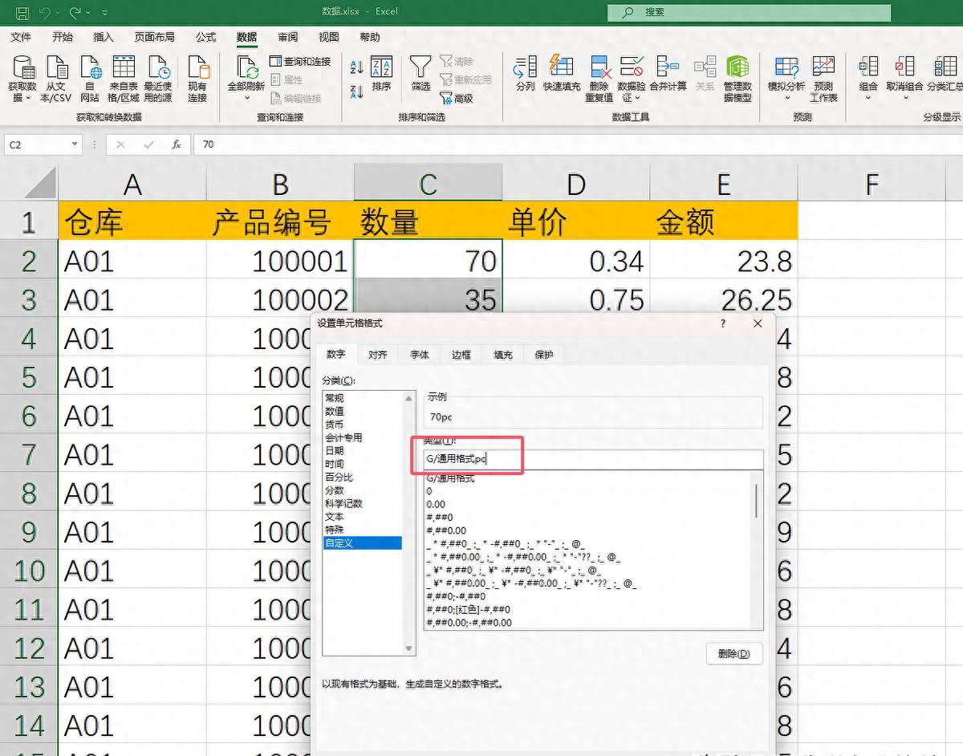The image size is (963, 756).
Task: Expand the 取消组合 dropdown arrow
Action: tap(904, 98)
